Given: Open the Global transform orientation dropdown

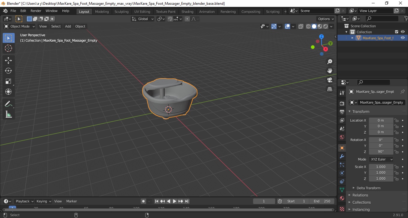Looking at the screenshot, I should click(x=143, y=19).
